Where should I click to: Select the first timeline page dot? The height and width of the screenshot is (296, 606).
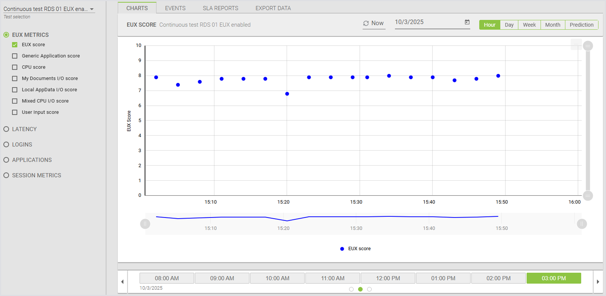tap(351, 289)
